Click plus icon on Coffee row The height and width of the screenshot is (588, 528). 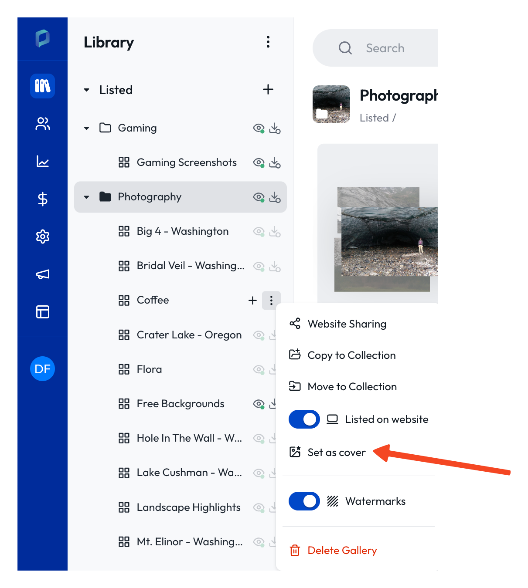(x=252, y=301)
